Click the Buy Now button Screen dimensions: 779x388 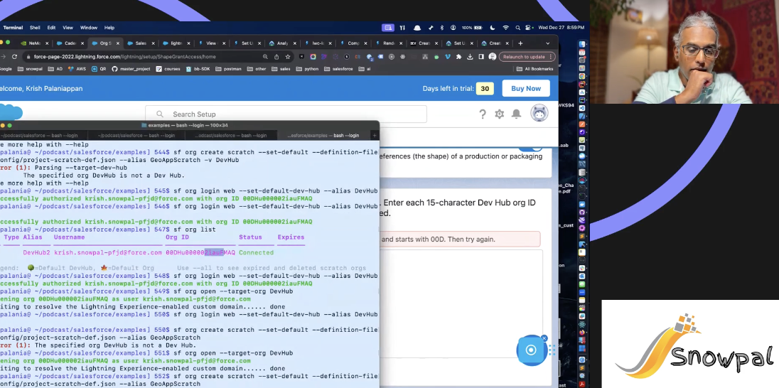(x=526, y=88)
